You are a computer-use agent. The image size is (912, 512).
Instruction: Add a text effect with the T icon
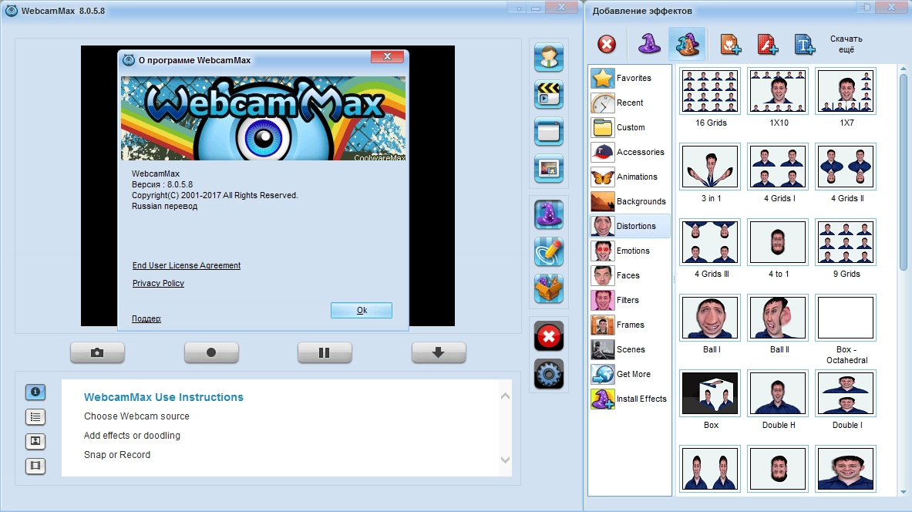[x=805, y=44]
